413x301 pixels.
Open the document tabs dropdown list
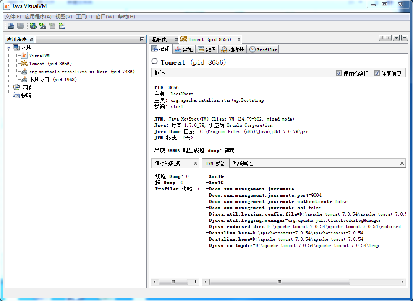click(396, 38)
